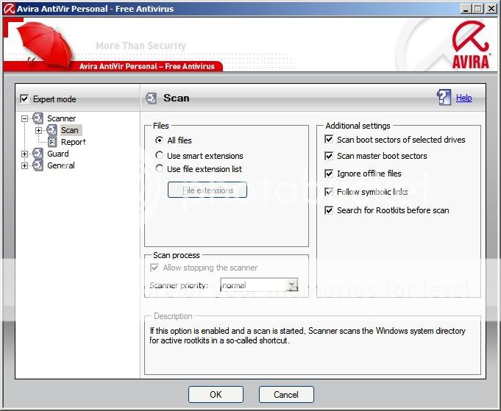Click the File extensions button
The image size is (501, 411).
(x=207, y=190)
